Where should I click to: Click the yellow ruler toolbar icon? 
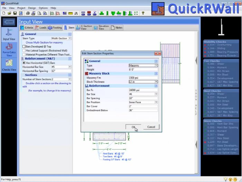[x=71, y=13]
